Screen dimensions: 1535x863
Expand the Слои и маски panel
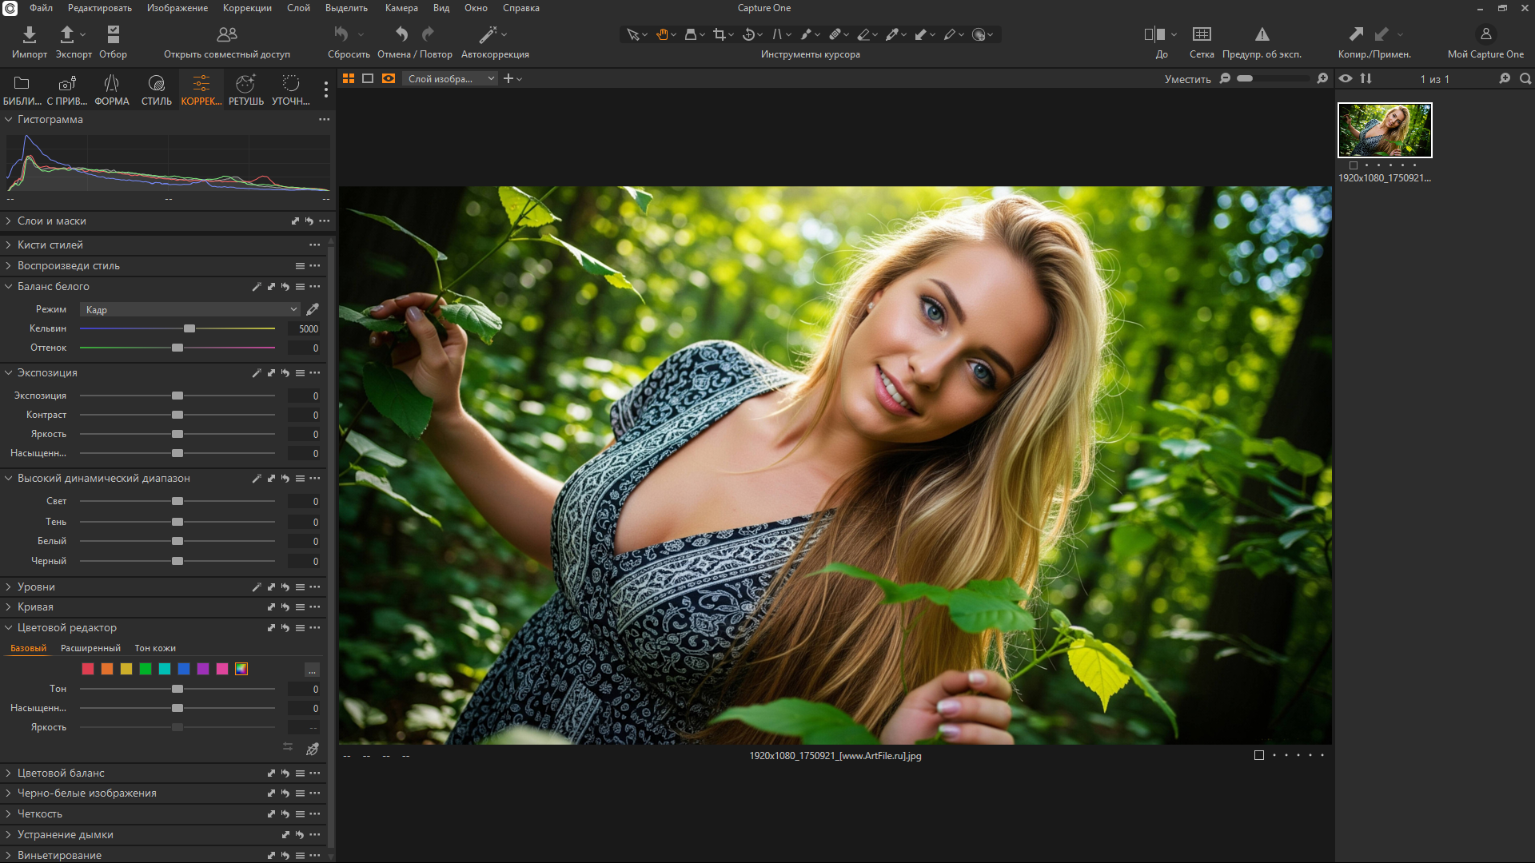click(51, 221)
